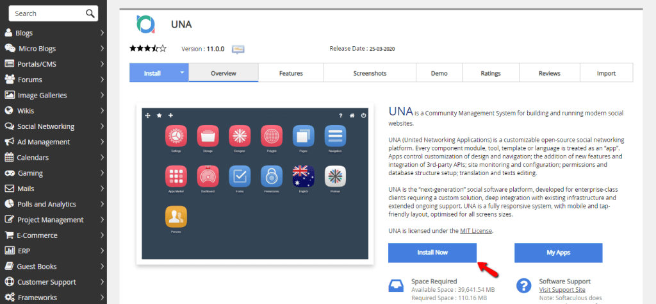
Task: Click the Release Date 25-03-2020 text
Action: pos(363,49)
